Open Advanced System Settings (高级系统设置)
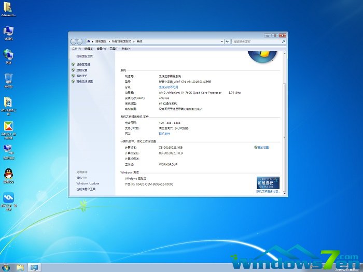The width and height of the screenshot is (363, 272). tap(85, 81)
